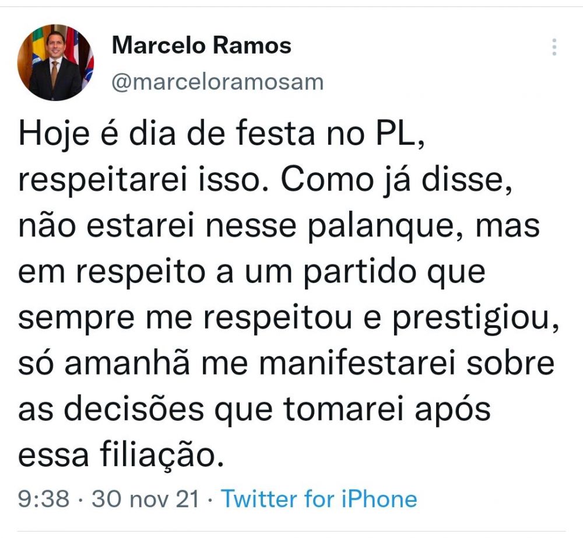Open the Twitter for iPhone source link
583x538 pixels.
tap(319, 498)
